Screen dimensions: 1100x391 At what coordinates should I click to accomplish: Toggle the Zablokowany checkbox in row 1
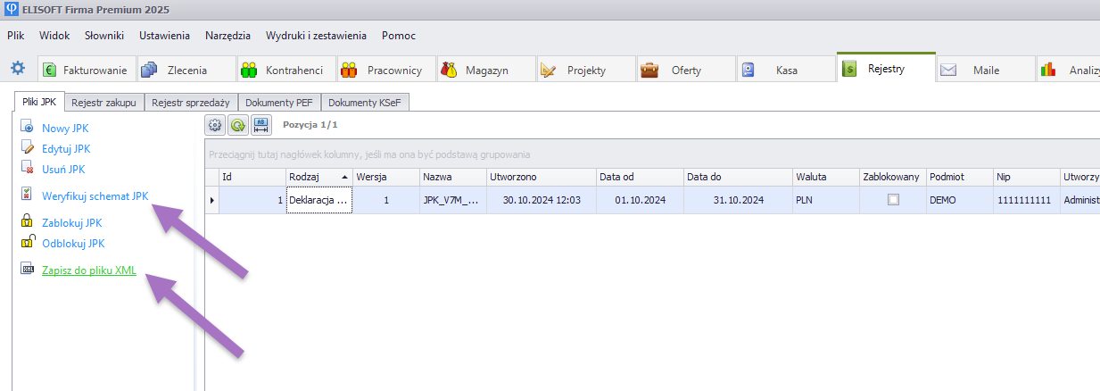pos(893,201)
